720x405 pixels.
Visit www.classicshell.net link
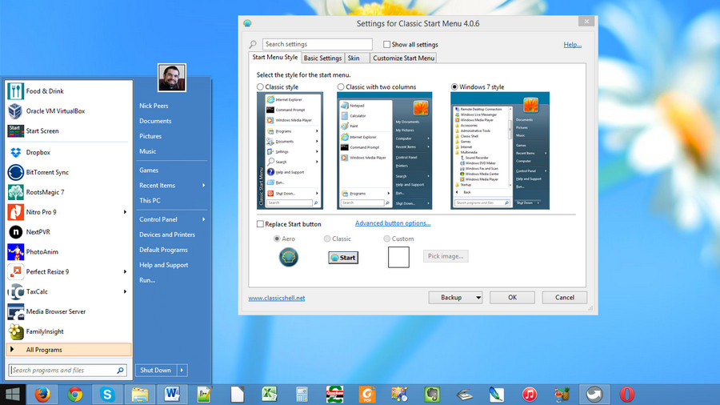tap(277, 298)
